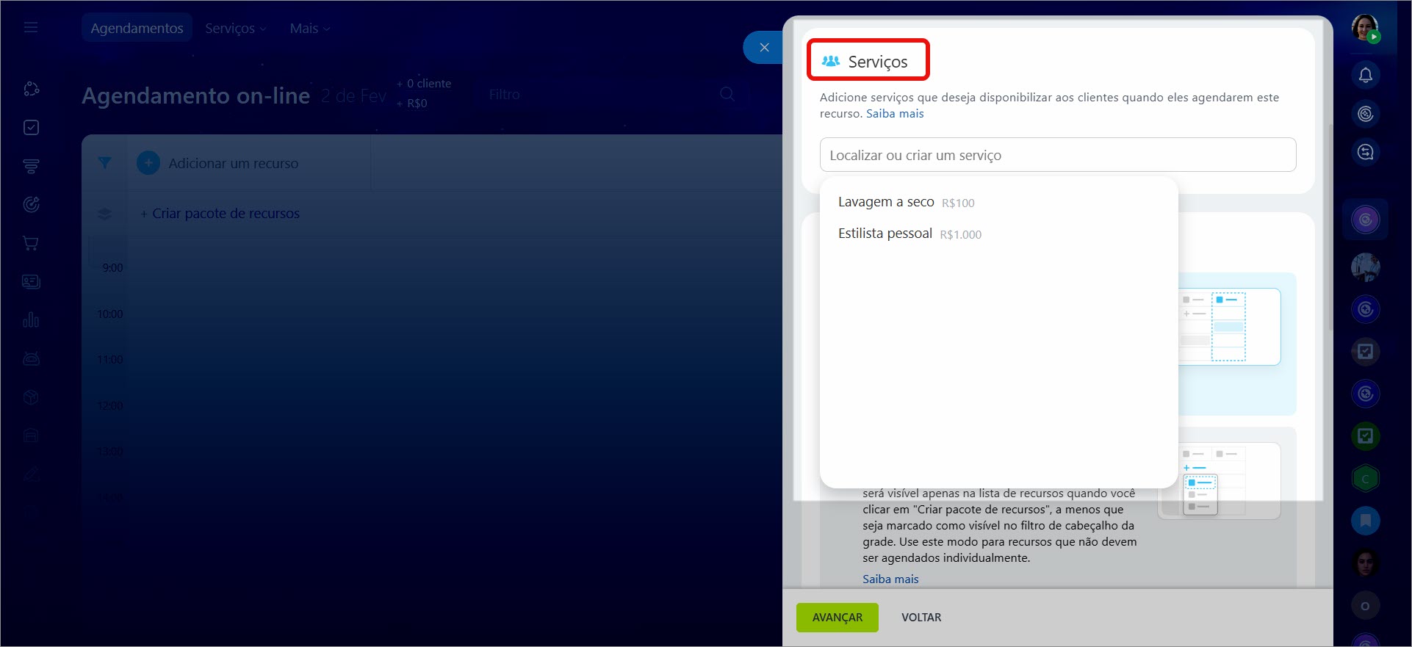Viewport: 1412px width, 647px height.
Task: Open the hamburger main menu
Action: coord(31,28)
